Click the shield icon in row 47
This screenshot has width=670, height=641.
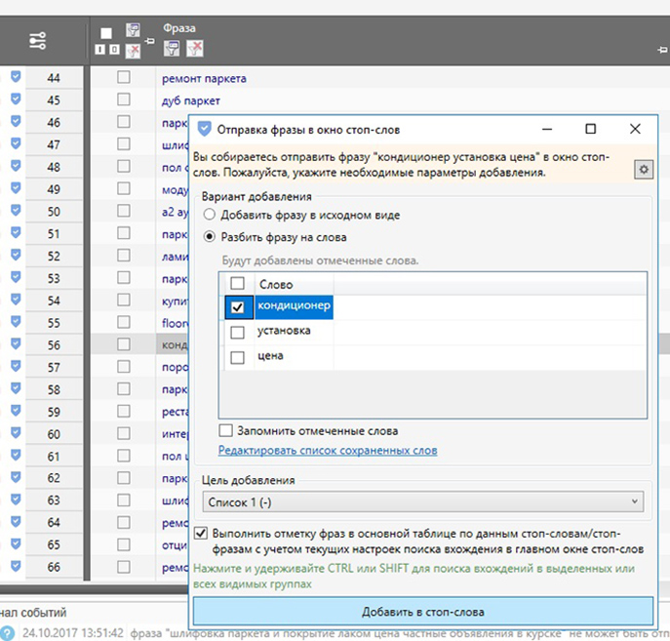[x=16, y=143]
